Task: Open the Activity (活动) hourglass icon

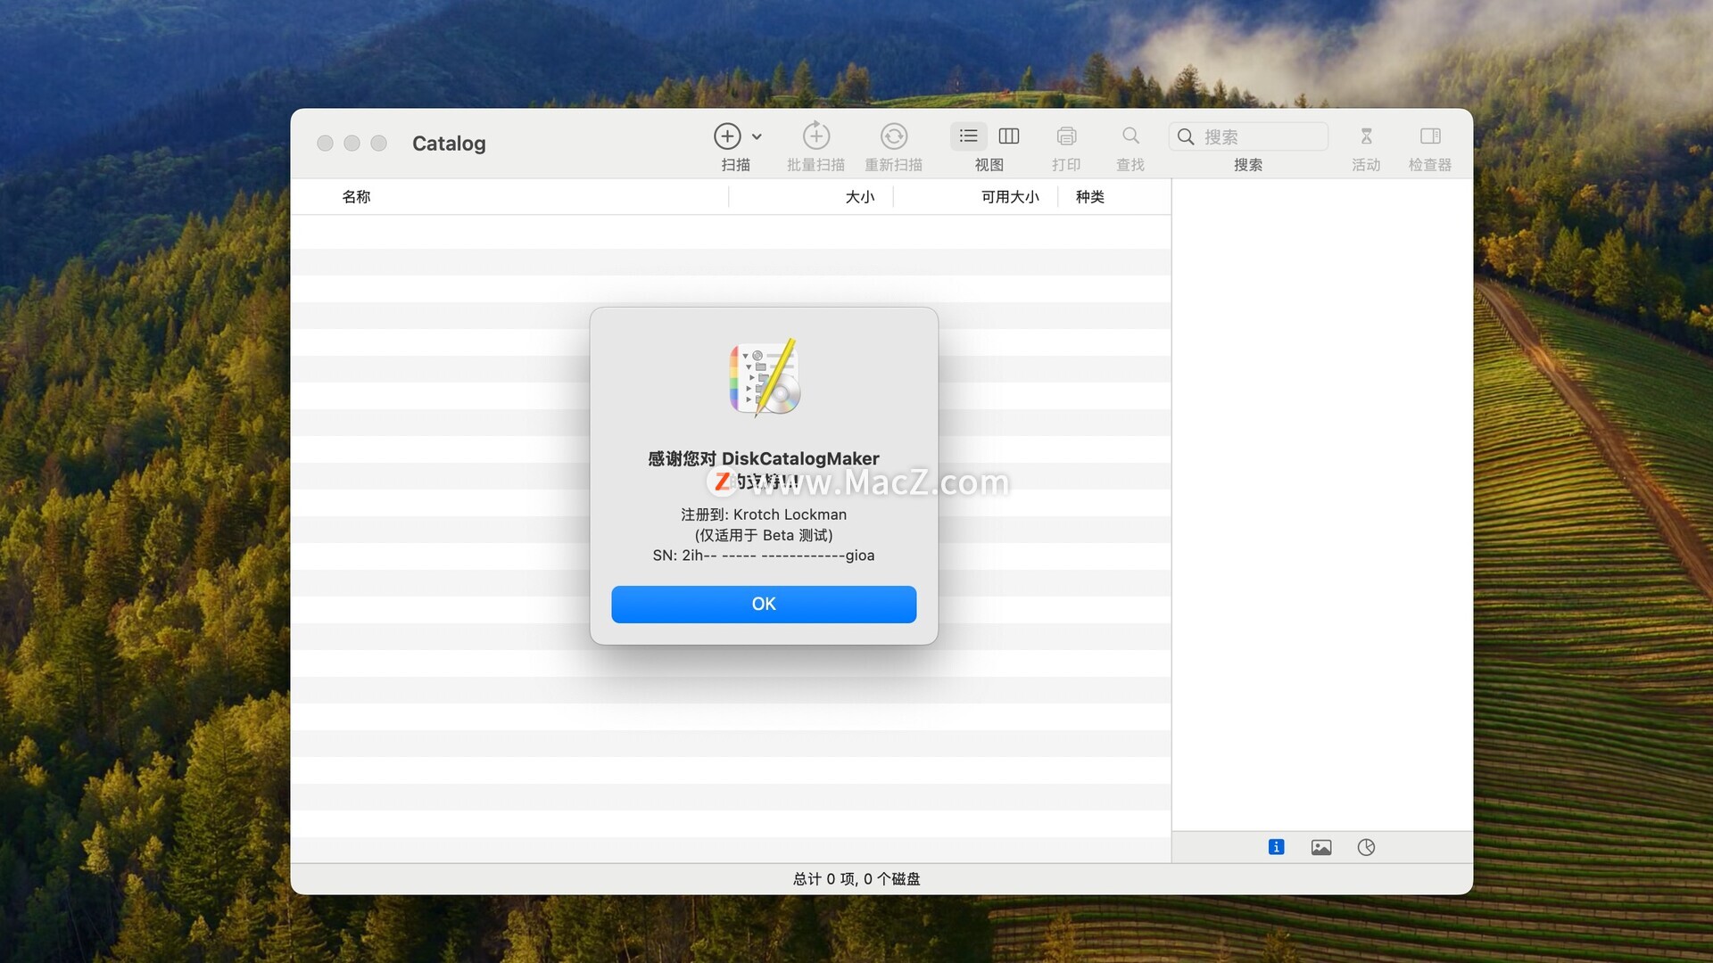Action: [x=1366, y=136]
